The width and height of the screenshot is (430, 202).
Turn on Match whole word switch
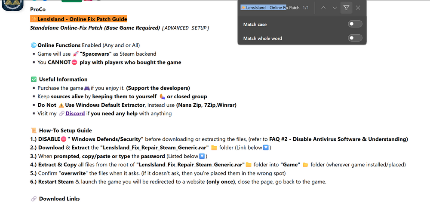355,38
